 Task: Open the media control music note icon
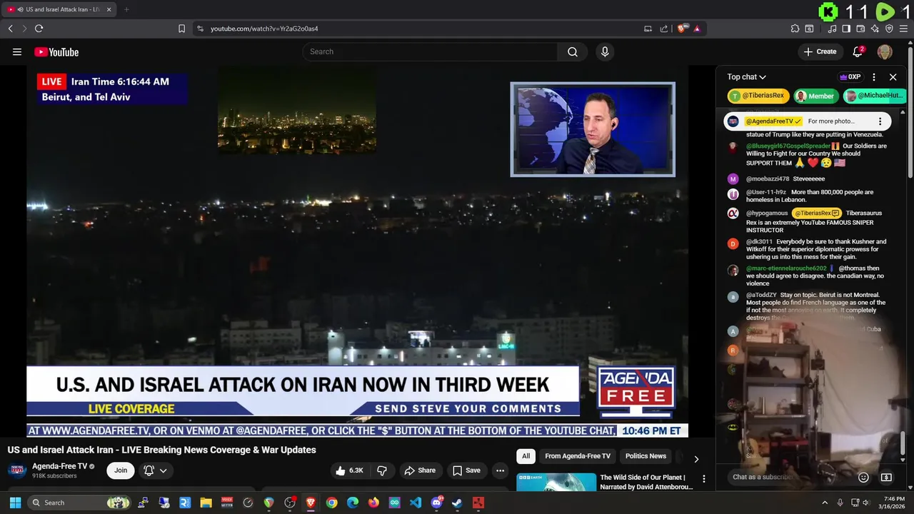(832, 29)
